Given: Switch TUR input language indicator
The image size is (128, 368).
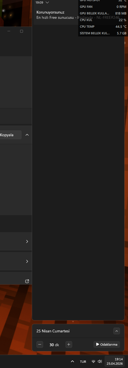Looking at the screenshot, I should [x=83, y=362].
